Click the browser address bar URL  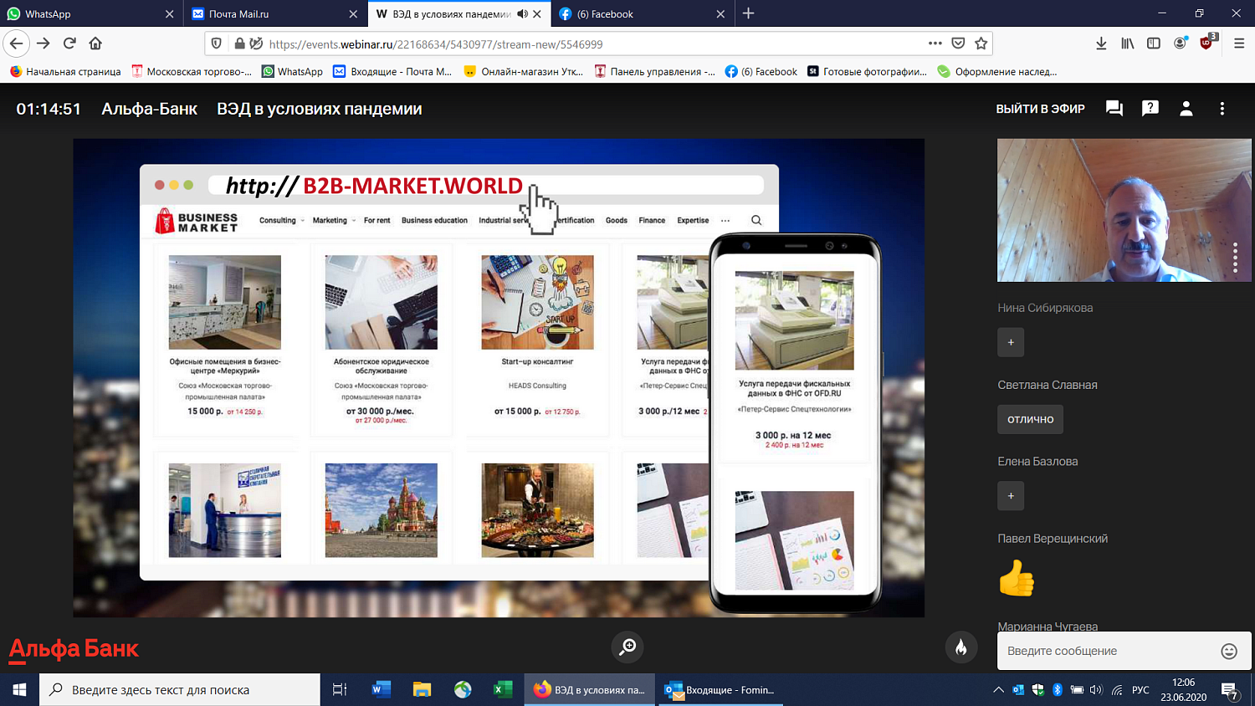pyautogui.click(x=436, y=44)
